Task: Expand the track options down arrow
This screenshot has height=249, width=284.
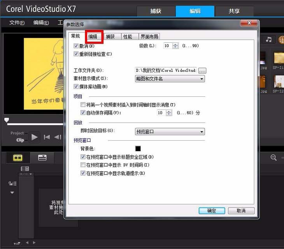Action: 12,193
